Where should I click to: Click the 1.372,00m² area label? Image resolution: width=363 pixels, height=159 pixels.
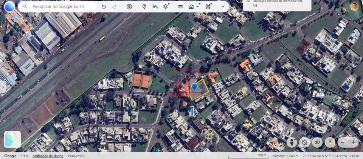pos(195,77)
